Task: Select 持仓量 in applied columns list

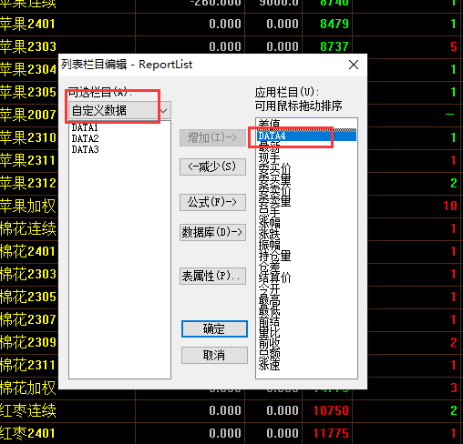Action: [274, 256]
